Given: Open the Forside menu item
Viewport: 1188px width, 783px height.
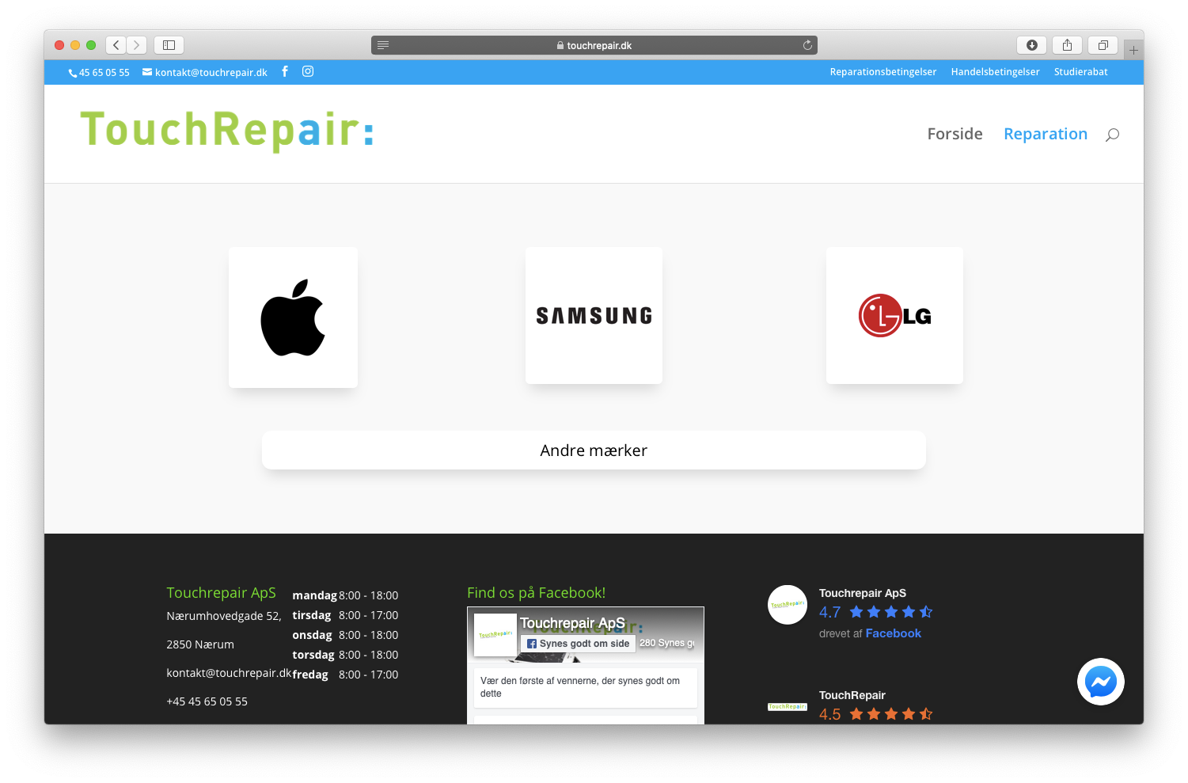Looking at the screenshot, I should pos(955,134).
